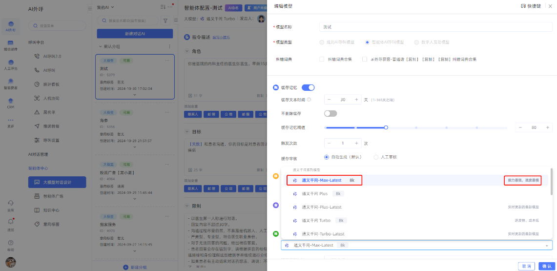Click the 确认 confirm button
This screenshot has width=557, height=271.
[545, 266]
